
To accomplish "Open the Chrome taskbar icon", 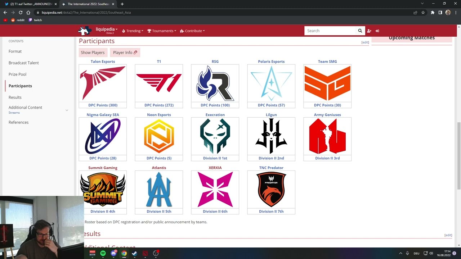I will pyautogui.click(x=124, y=253).
